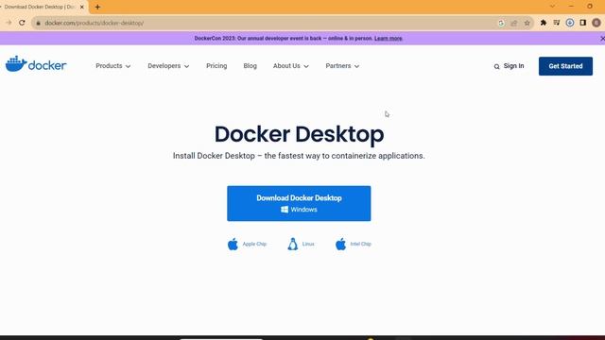Click the Google icon in address bar

tap(501, 23)
